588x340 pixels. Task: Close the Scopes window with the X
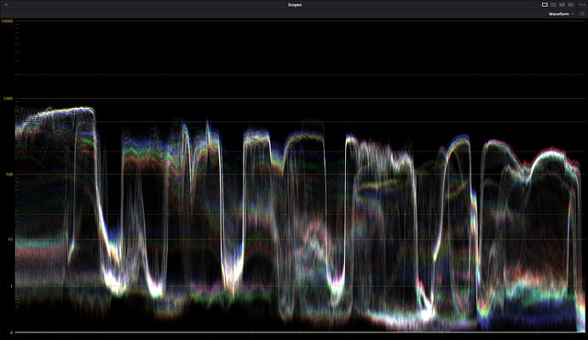[x=6, y=4]
